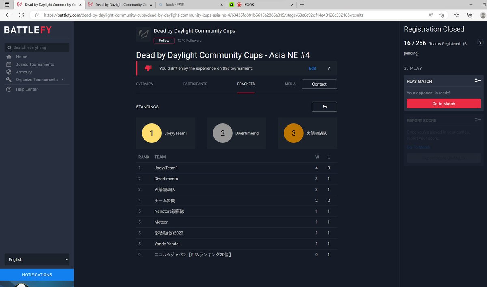The image size is (487, 287).
Task: Click the Home icon in sidebar
Action: click(x=9, y=57)
